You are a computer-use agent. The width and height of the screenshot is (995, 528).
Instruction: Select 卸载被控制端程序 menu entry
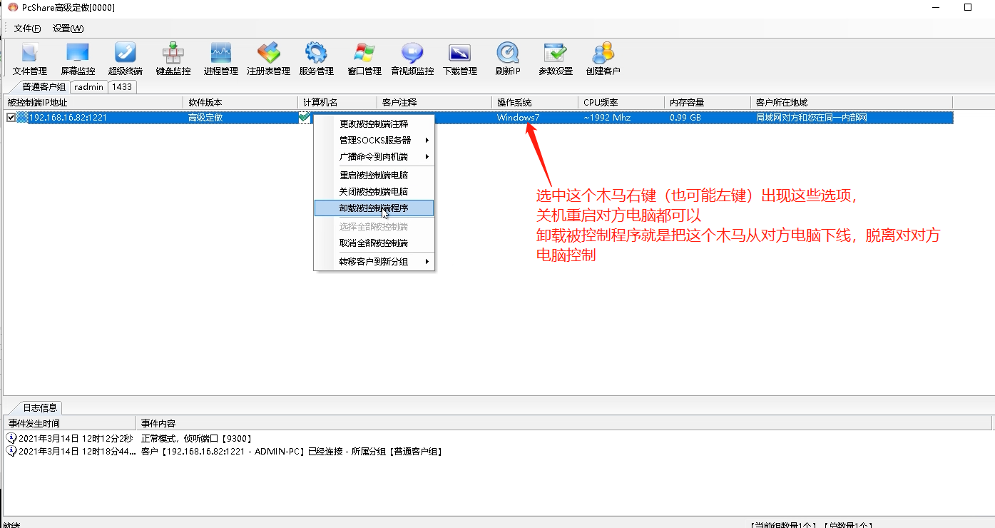[374, 208]
